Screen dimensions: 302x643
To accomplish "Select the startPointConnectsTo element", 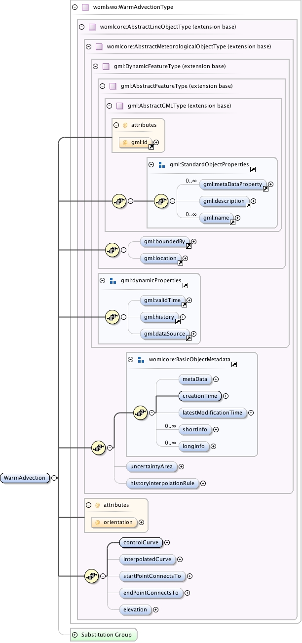I will click(x=152, y=576).
